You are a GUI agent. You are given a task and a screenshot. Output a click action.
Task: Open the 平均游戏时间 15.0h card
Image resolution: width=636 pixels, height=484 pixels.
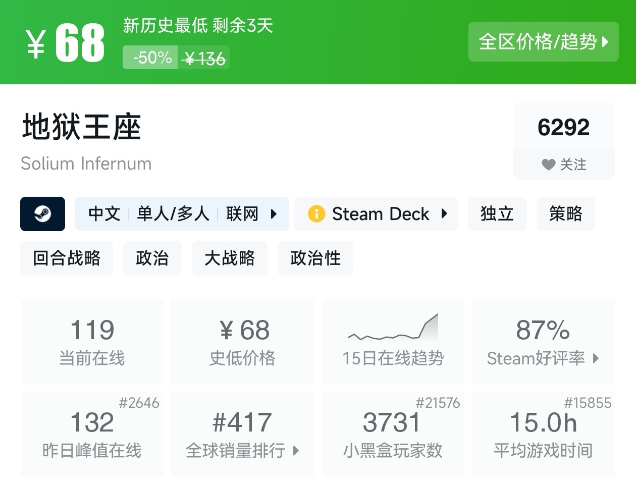coord(543,435)
